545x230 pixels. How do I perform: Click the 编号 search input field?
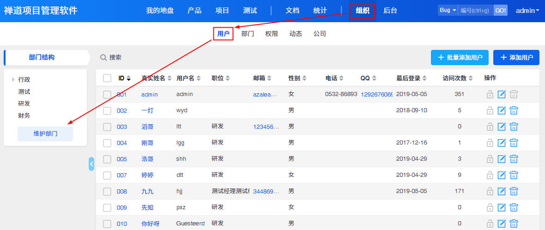coord(475,10)
